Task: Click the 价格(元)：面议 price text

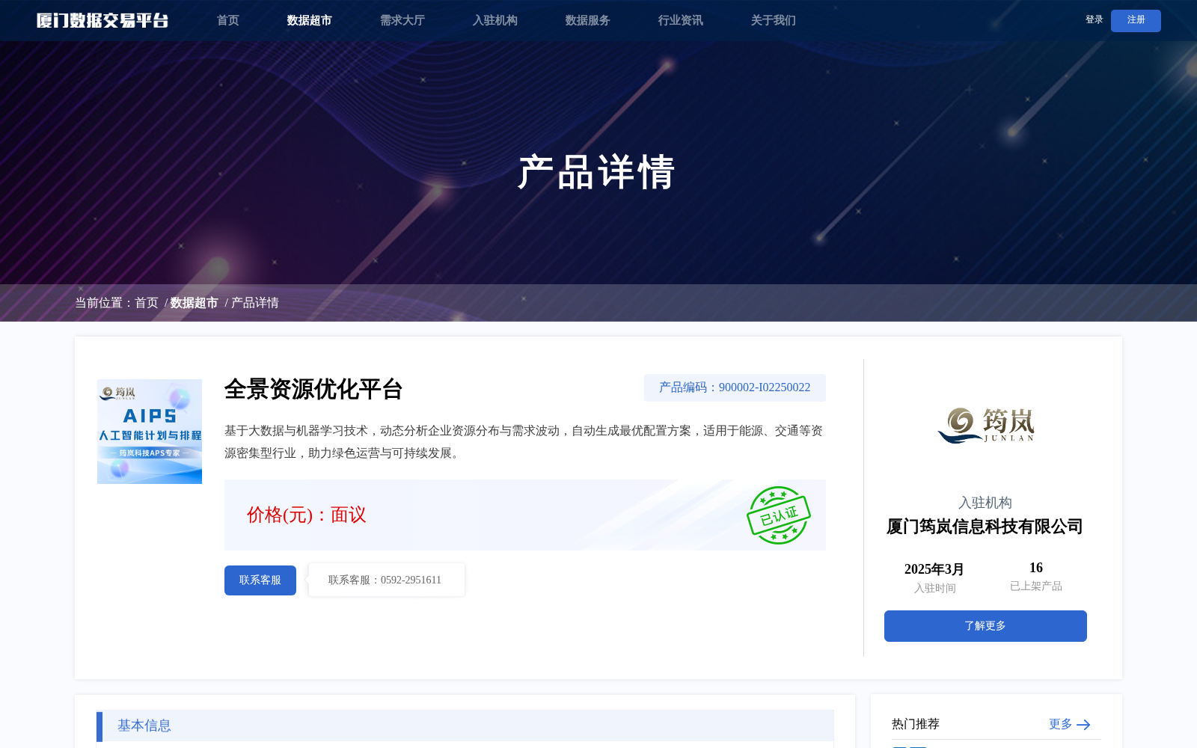Action: [307, 515]
